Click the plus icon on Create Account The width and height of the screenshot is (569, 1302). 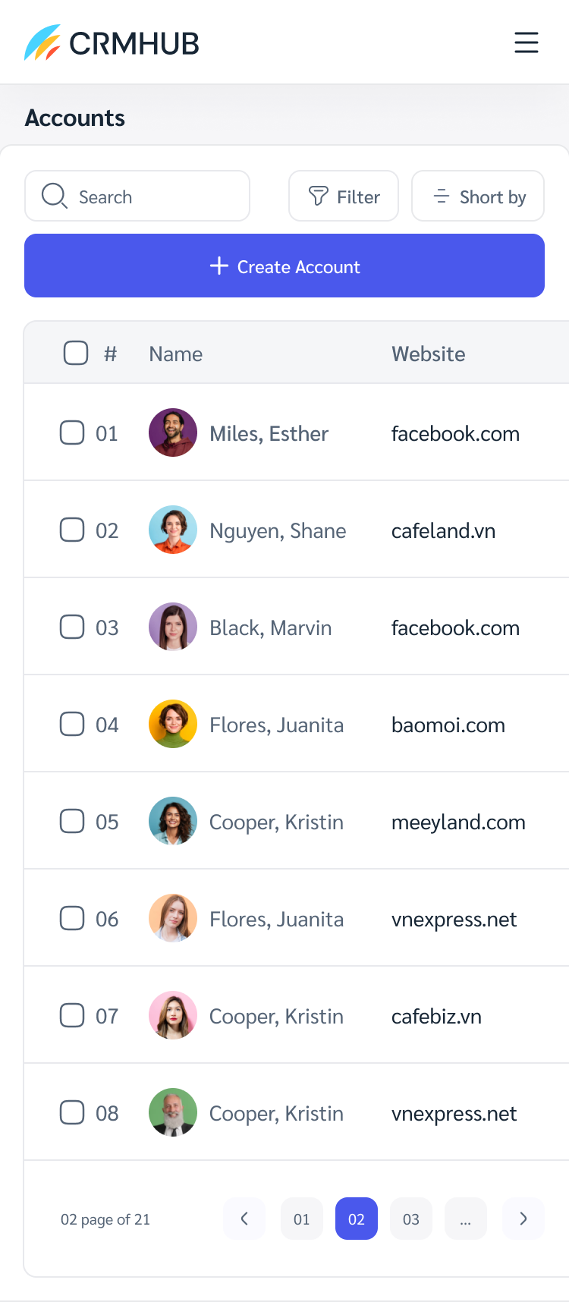218,266
